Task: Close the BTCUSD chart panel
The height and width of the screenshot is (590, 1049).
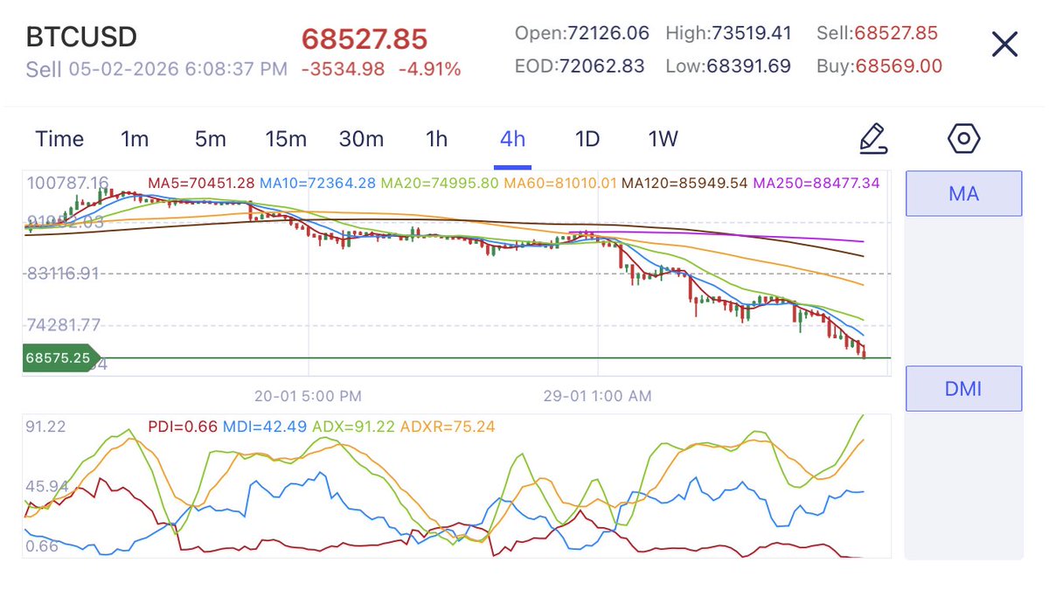Action: tap(1004, 44)
